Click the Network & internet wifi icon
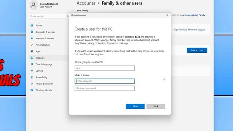233x131 pixels. [32, 38]
